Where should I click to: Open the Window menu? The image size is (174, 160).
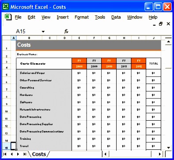(135, 17)
